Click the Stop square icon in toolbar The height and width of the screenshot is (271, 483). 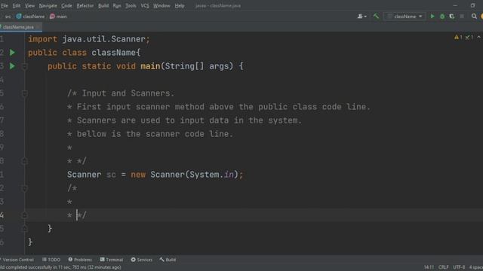point(462,17)
